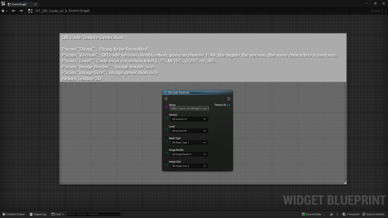Open the Derived Data menu

click(x=311, y=214)
